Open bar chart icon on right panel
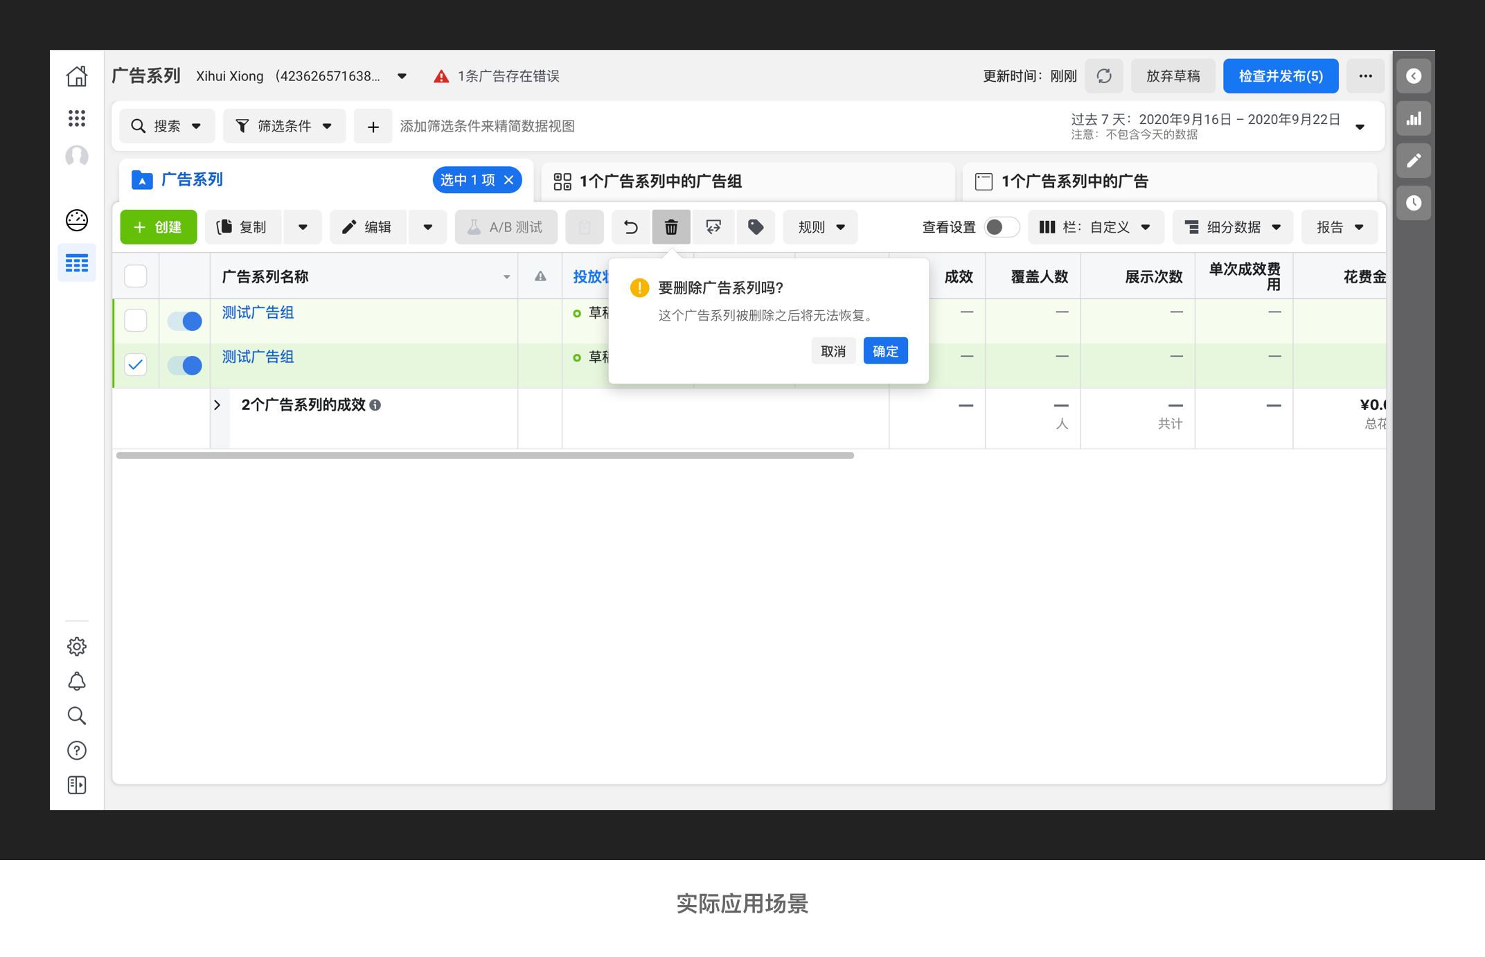The width and height of the screenshot is (1485, 957). (1414, 118)
